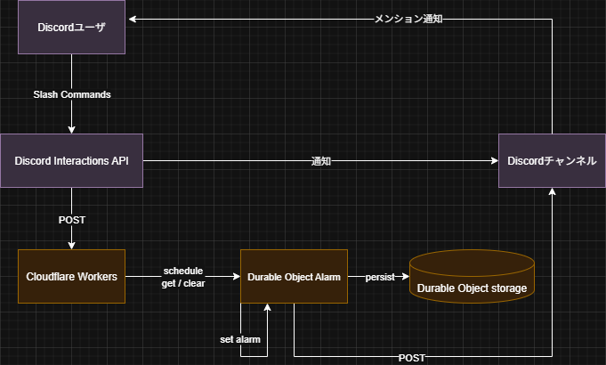
Task: Select the Discordチャンネル box
Action: pyautogui.click(x=552, y=161)
